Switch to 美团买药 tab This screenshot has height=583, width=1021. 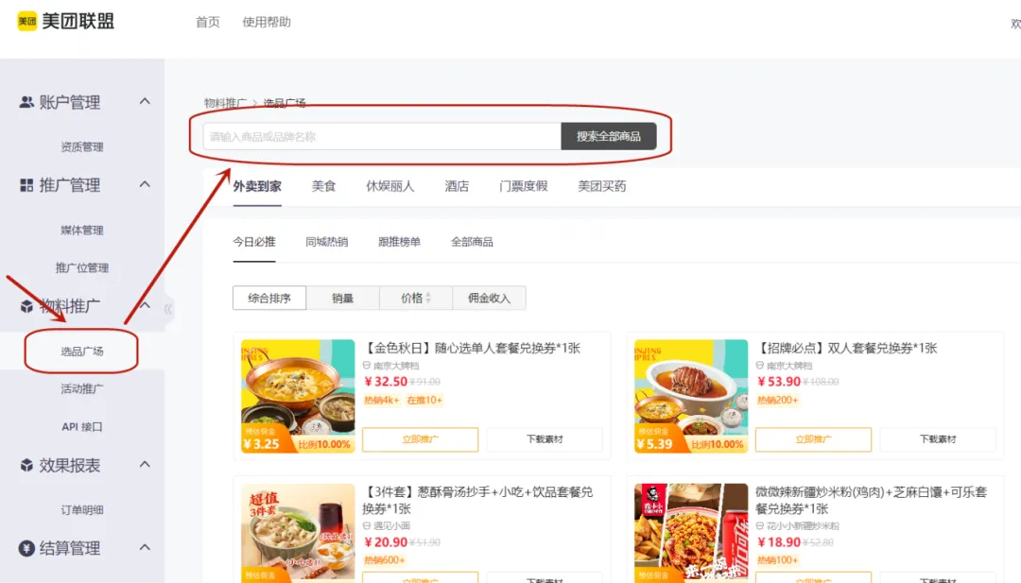coord(601,186)
